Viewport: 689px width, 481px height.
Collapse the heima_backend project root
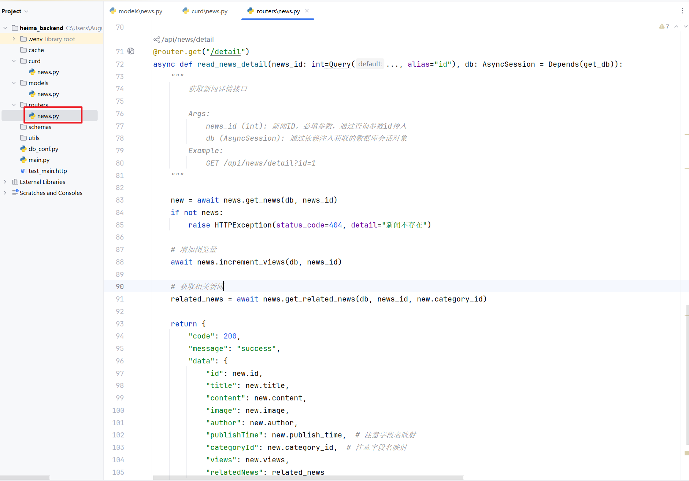point(5,28)
